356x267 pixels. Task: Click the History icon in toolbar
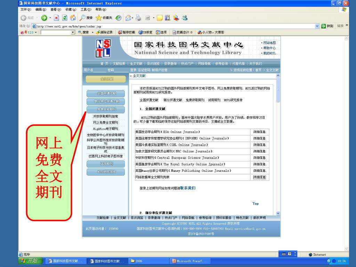point(118,18)
